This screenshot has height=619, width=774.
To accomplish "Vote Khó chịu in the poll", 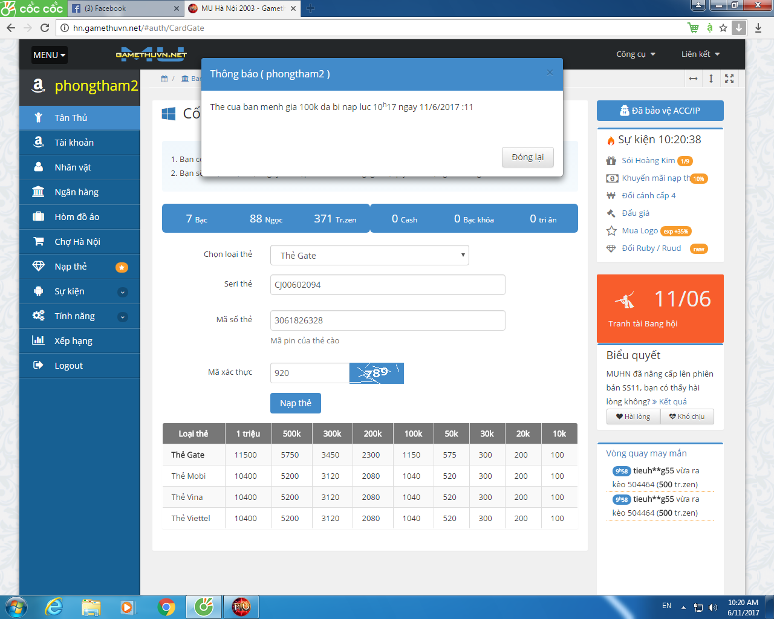I will click(x=687, y=416).
